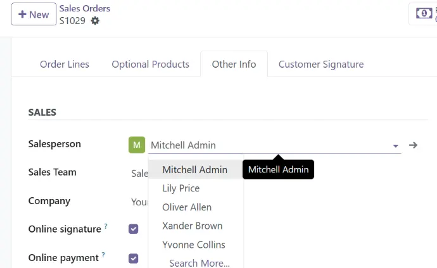
Task: Toggle the Online payment checkbox
Action: pyautogui.click(x=133, y=259)
